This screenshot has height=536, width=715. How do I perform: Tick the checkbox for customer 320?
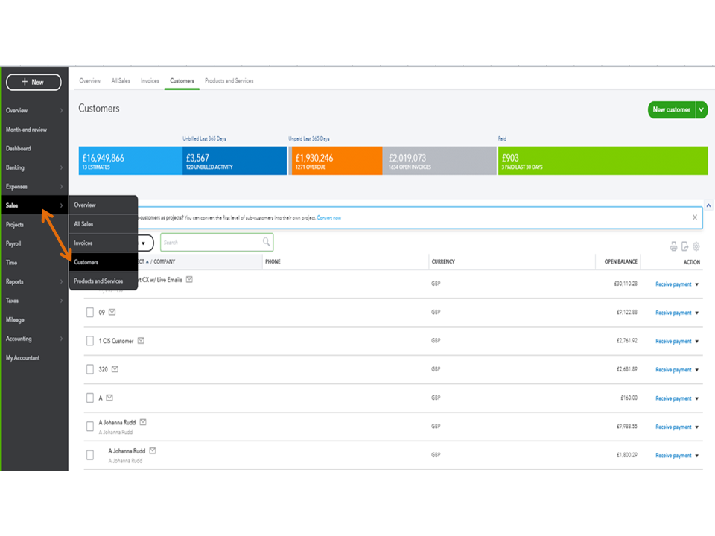tap(90, 369)
